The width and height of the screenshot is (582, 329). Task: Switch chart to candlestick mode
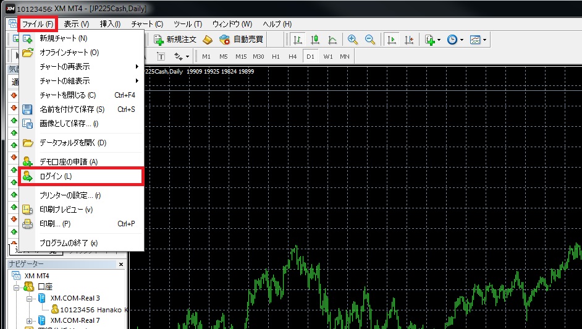point(315,40)
